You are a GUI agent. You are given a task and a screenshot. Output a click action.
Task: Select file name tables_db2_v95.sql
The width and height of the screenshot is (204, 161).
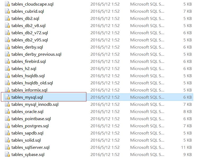(x=30, y=40)
